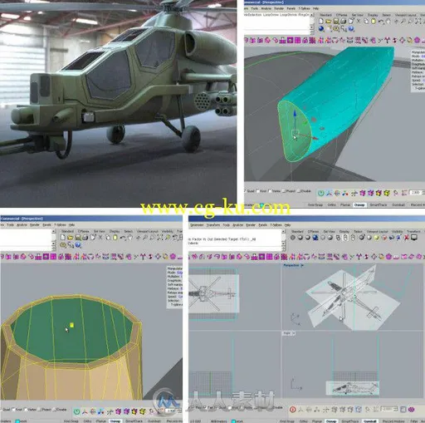Image resolution: width=425 pixels, height=423 pixels.
Task: Open Panels menu in yellow-wireframe window
Action: (x=46, y=224)
